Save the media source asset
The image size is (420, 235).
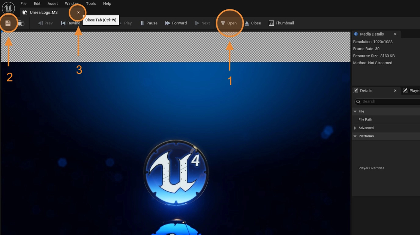pyautogui.click(x=8, y=23)
